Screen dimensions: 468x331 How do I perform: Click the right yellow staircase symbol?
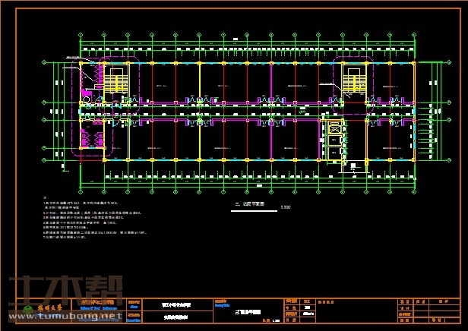click(x=354, y=80)
